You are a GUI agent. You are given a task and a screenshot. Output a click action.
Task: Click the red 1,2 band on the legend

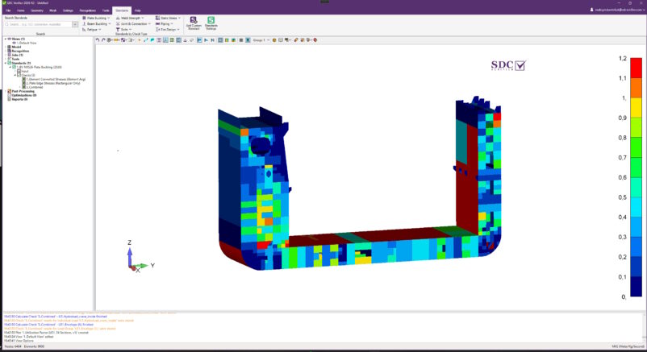pyautogui.click(x=636, y=68)
